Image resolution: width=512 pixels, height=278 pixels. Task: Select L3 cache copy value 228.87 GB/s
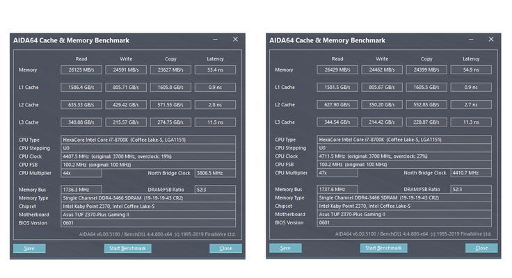tap(426, 122)
